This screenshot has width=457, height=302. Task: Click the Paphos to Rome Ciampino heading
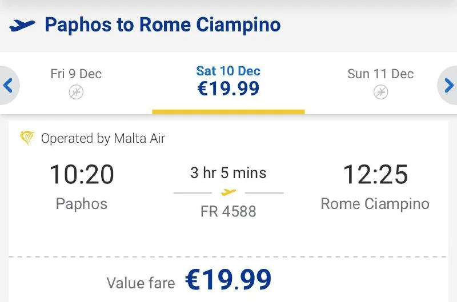(162, 25)
